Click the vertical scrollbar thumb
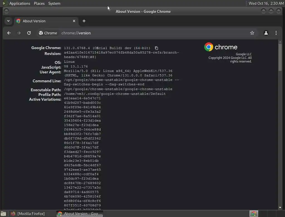 (x=280, y=57)
